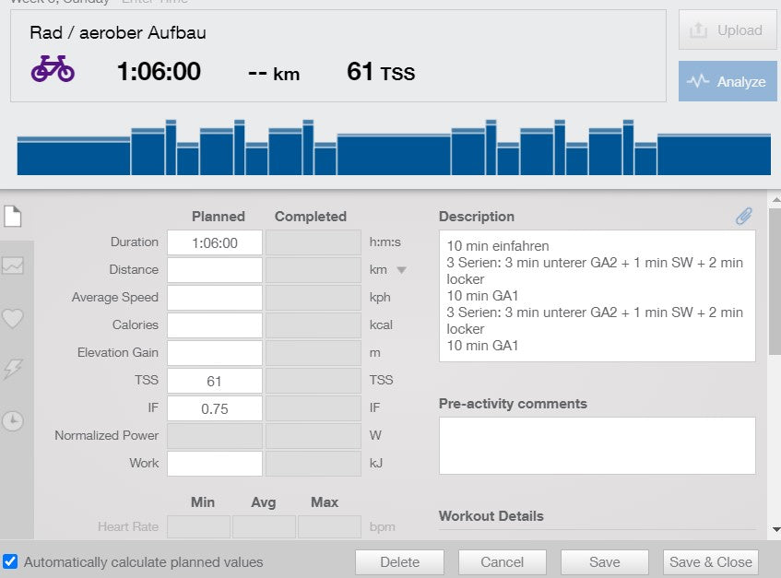Click the power lightning icon
This screenshot has width=781, height=578.
(x=12, y=370)
